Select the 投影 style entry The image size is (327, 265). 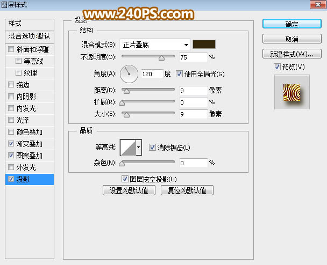[30, 179]
